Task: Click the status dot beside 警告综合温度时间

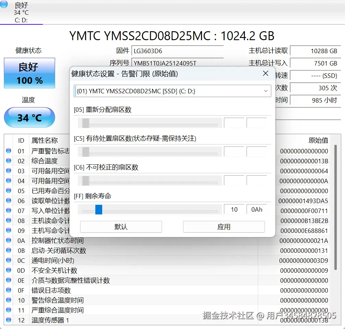Action: [9, 300]
